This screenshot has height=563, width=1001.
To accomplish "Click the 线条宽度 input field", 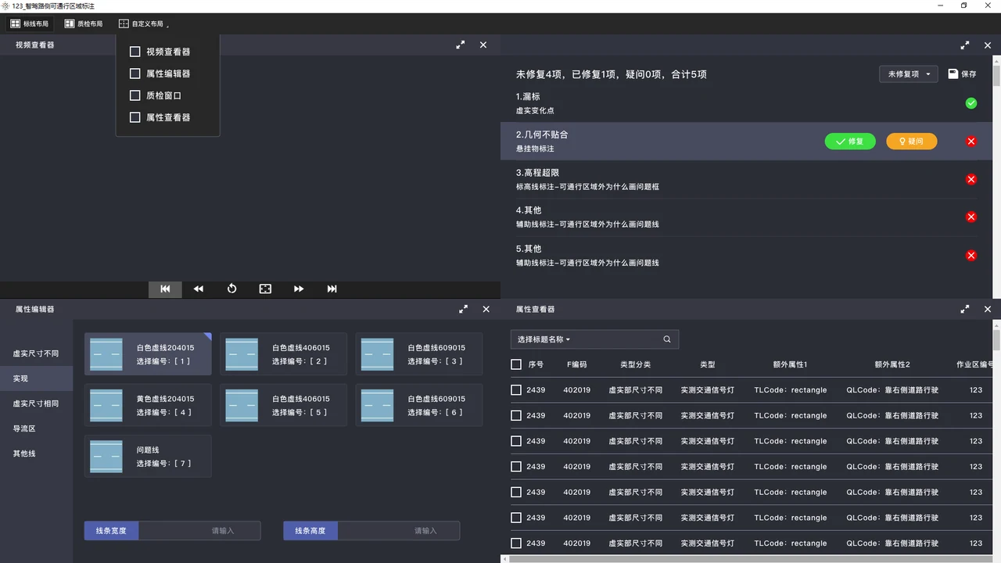I will (x=199, y=531).
